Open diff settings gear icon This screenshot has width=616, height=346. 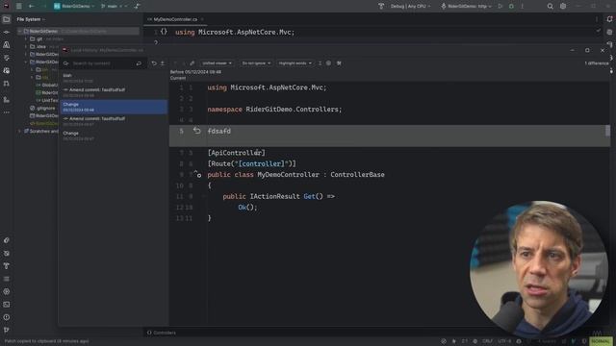(x=329, y=63)
